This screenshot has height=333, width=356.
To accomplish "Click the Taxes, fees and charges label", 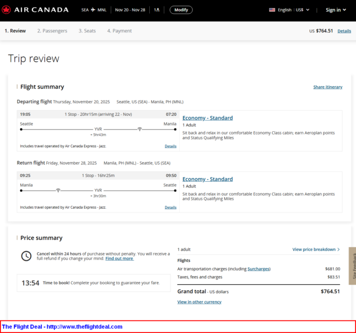I will [200, 277].
